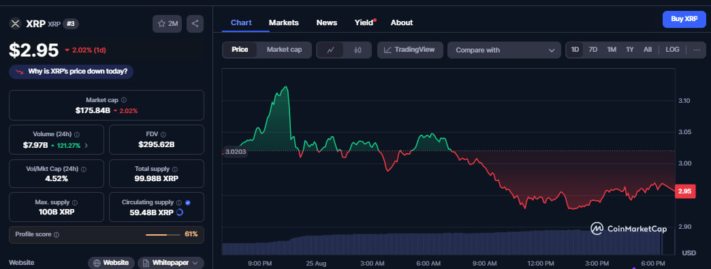Click the 99.98B XRP total supply value
The width and height of the screenshot is (711, 269).
point(157,178)
